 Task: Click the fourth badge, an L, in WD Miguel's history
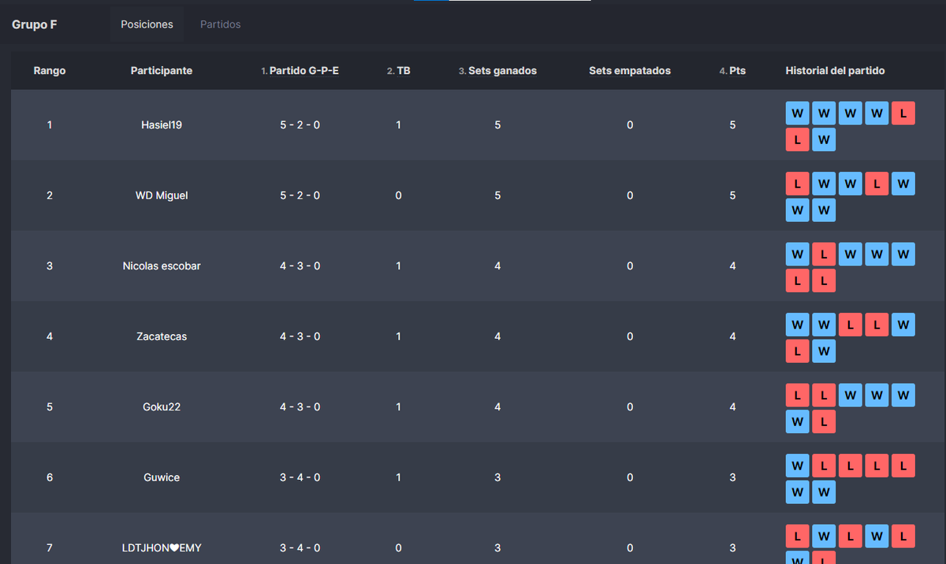[x=877, y=184]
